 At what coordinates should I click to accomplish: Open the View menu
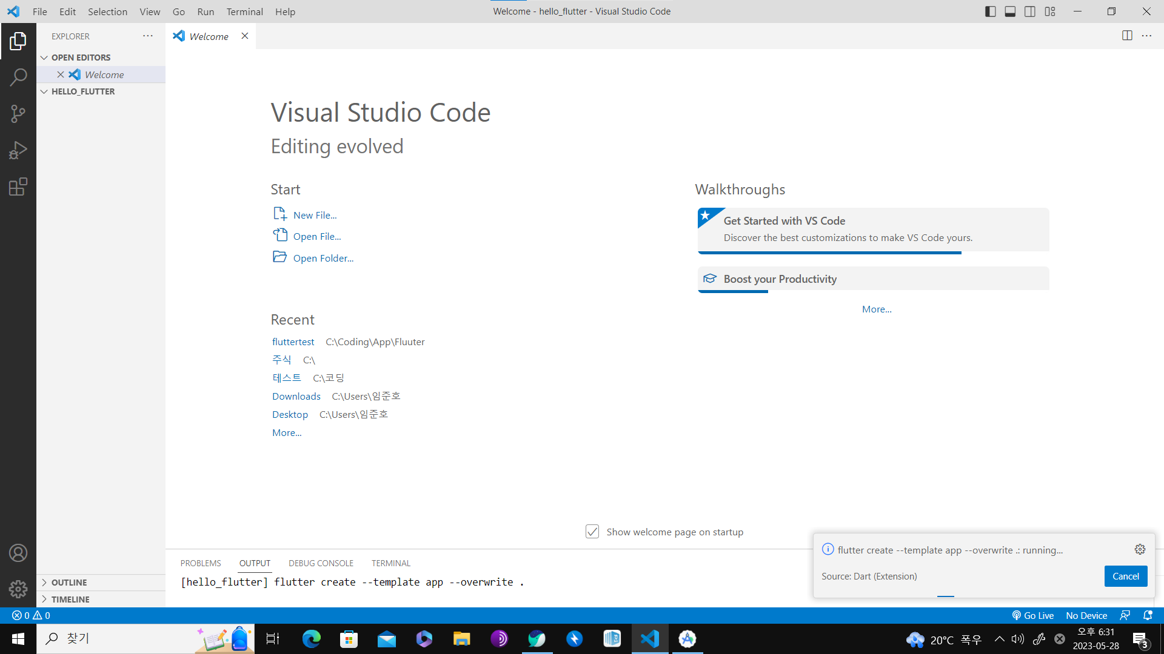pyautogui.click(x=150, y=12)
